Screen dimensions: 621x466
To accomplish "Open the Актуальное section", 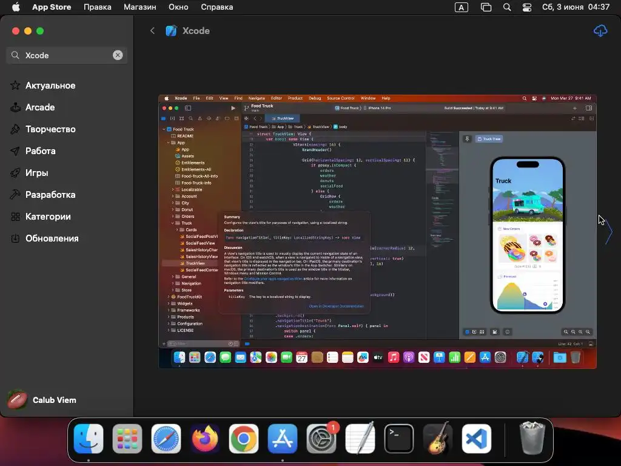I will [x=50, y=85].
